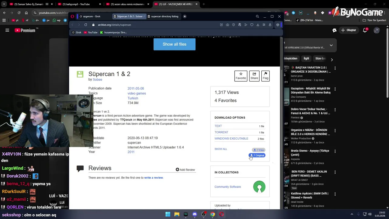Open Opera profile account icon
Screen dimensions: 389x219
270,25
